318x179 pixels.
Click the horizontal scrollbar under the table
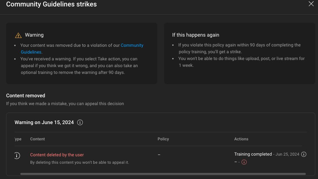[x=163, y=174]
